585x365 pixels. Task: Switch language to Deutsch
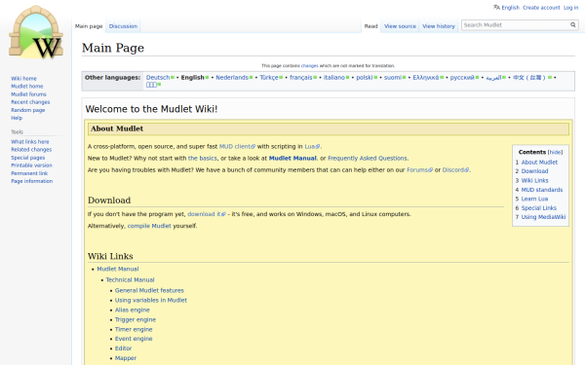[x=158, y=78]
